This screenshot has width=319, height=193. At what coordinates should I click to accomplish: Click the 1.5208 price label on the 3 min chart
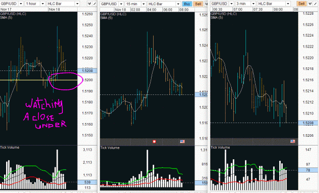(x=308, y=123)
